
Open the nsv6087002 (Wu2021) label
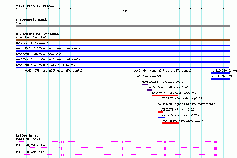pos(148,76)
